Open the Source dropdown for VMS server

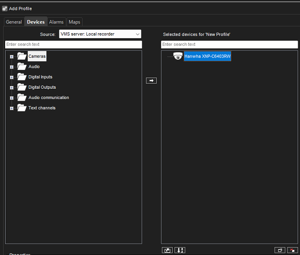[x=100, y=34]
